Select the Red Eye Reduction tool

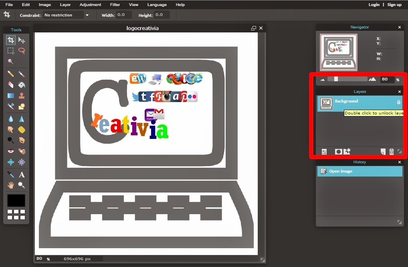pyautogui.click(x=11, y=151)
